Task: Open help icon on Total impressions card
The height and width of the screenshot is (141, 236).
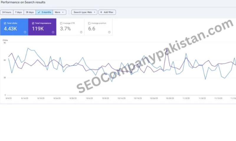Action: pyautogui.click(x=53, y=32)
